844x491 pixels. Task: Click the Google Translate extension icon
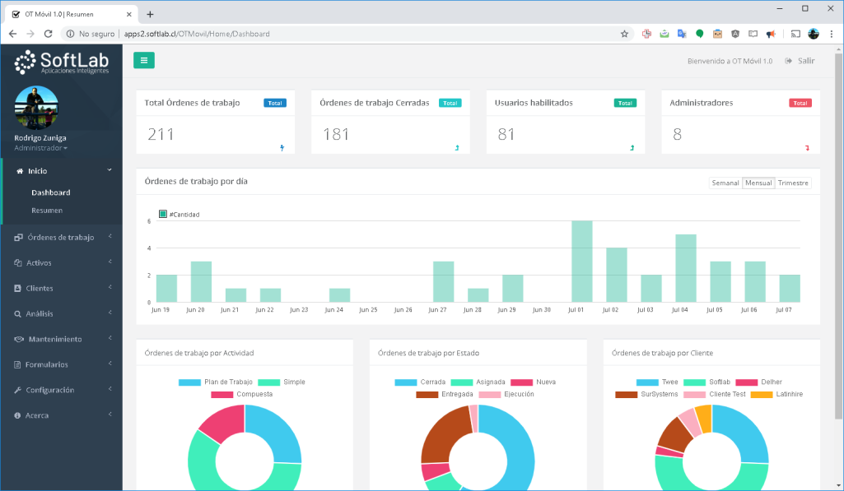682,34
